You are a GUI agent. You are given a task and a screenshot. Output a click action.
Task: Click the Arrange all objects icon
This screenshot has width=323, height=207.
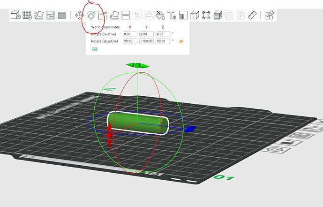pos(50,15)
